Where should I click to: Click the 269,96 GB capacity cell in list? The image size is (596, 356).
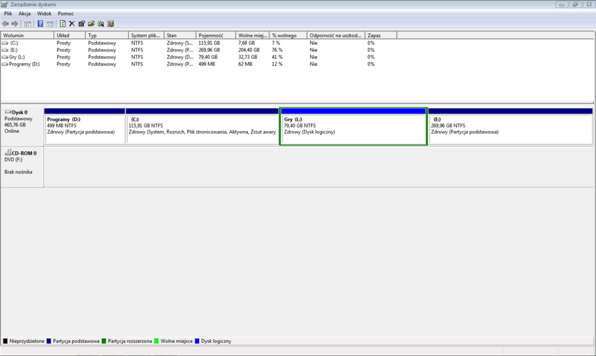point(209,50)
